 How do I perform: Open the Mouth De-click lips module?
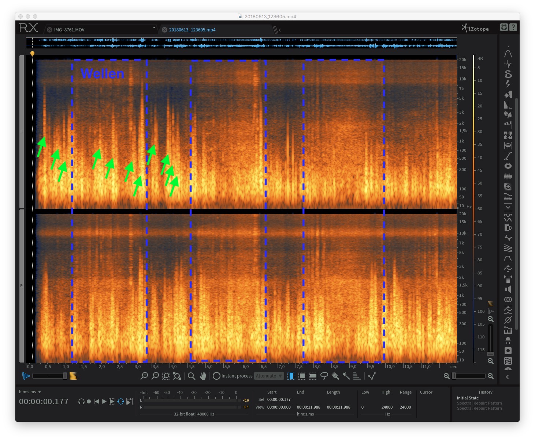508,166
